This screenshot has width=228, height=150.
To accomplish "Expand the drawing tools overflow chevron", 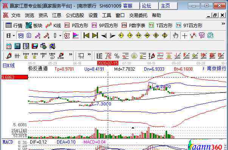I will (71, 54).
